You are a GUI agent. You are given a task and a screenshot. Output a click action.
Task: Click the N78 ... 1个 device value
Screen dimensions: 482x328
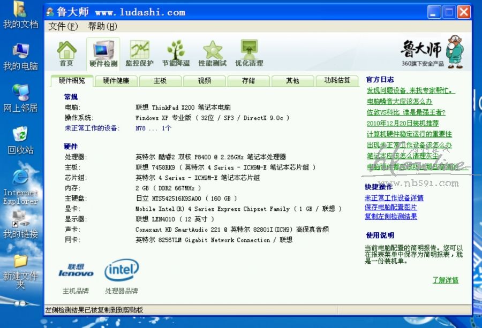pos(153,128)
